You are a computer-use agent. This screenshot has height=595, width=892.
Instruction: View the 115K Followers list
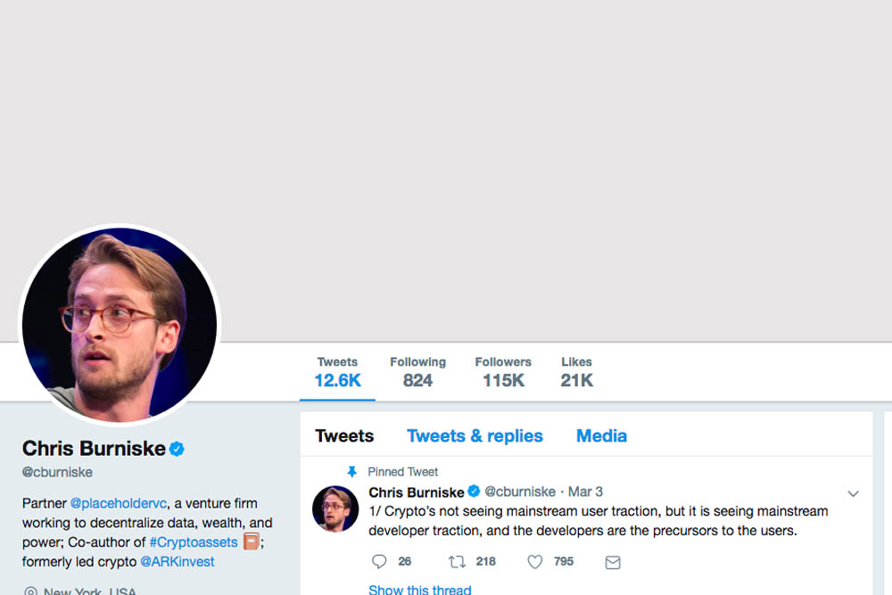coord(503,372)
